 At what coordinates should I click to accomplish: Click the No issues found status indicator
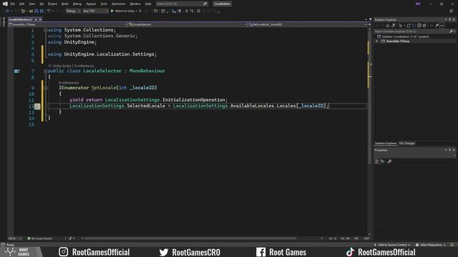[x=39, y=238]
